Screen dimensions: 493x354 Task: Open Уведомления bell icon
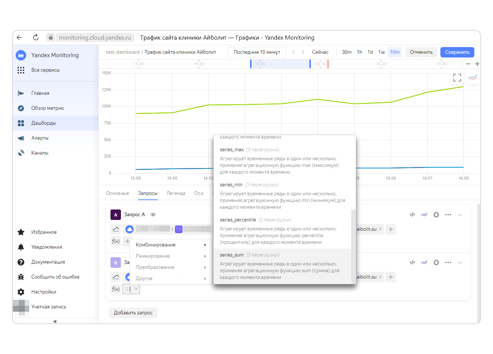(x=21, y=247)
